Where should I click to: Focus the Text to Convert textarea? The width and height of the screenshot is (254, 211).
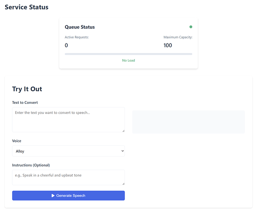pyautogui.click(x=68, y=119)
